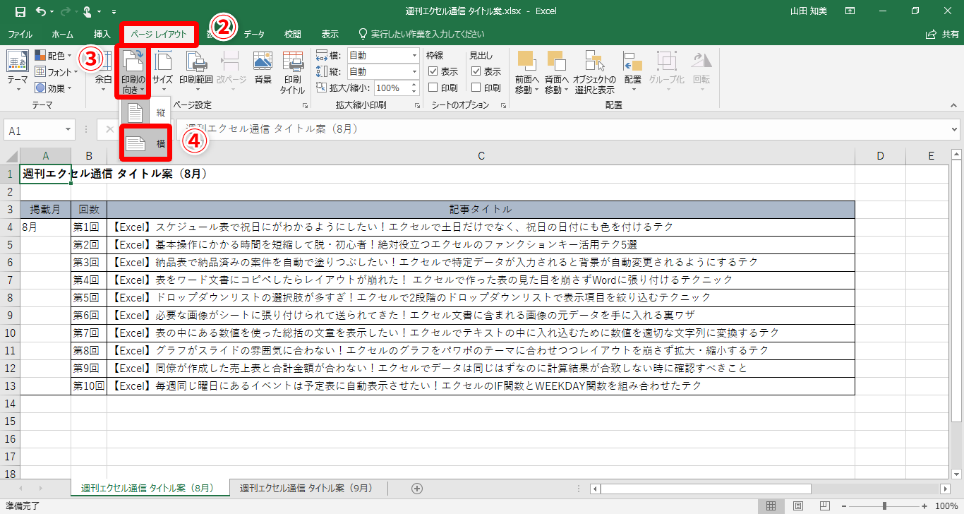The image size is (964, 514).
Task: Open the 配色 (Colors) dropdown
Action: click(54, 56)
